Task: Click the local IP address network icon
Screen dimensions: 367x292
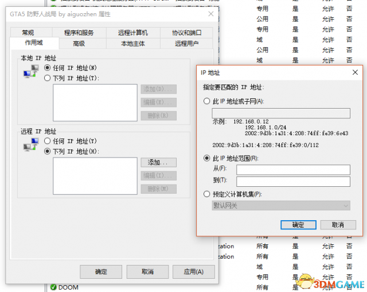Action: pyautogui.click(x=31, y=71)
